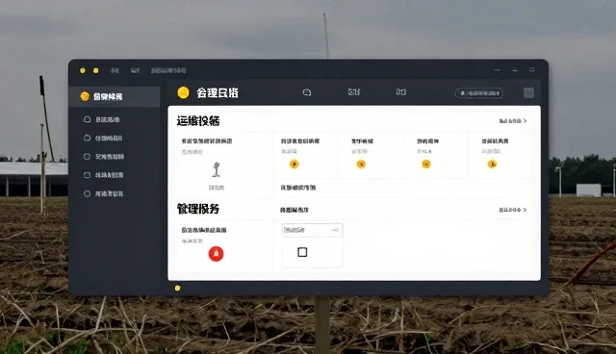Click bold text line below orange icon cards
Viewport: 616px width, 354px height.
(x=297, y=188)
